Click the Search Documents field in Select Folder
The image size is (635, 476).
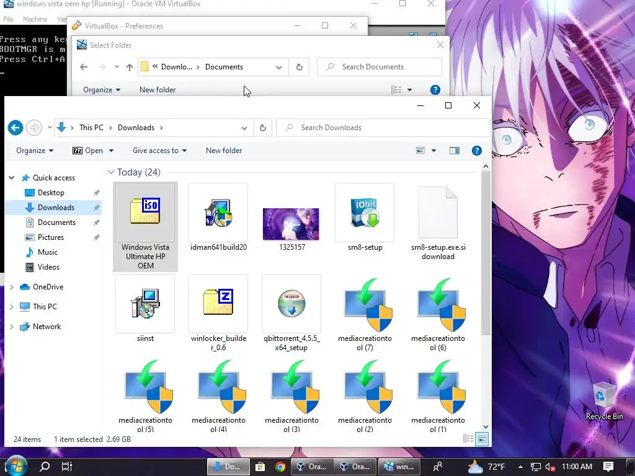point(380,67)
